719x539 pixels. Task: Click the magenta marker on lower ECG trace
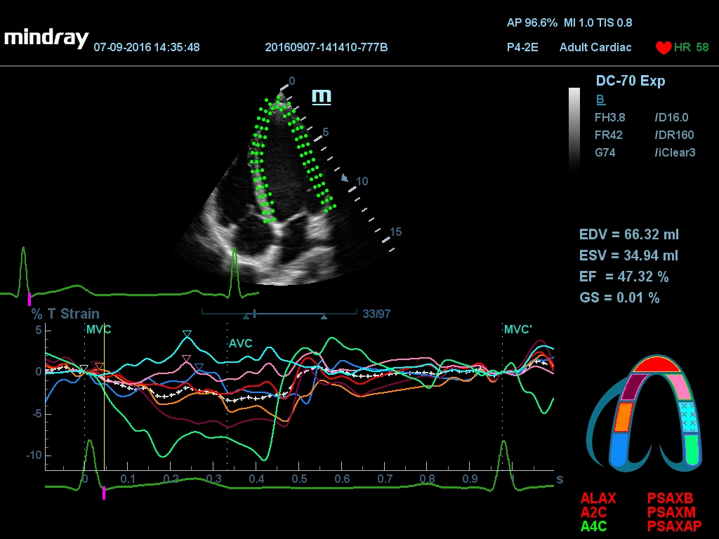[104, 493]
